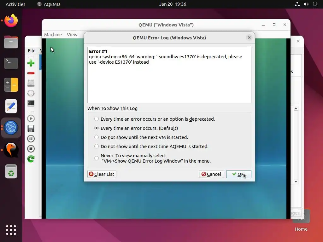The height and width of the screenshot is (242, 323).
Task: Start the VM with the play icon
Action: pos(31,118)
